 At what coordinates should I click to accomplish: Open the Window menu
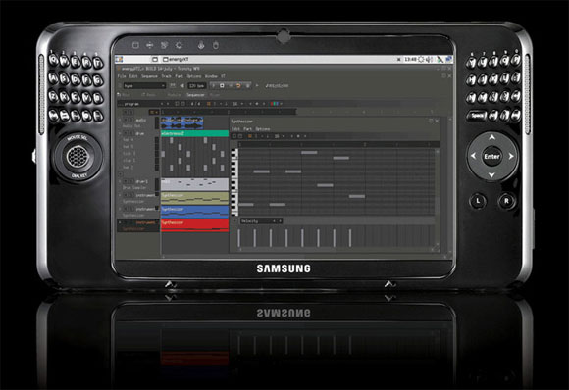pyautogui.click(x=211, y=76)
